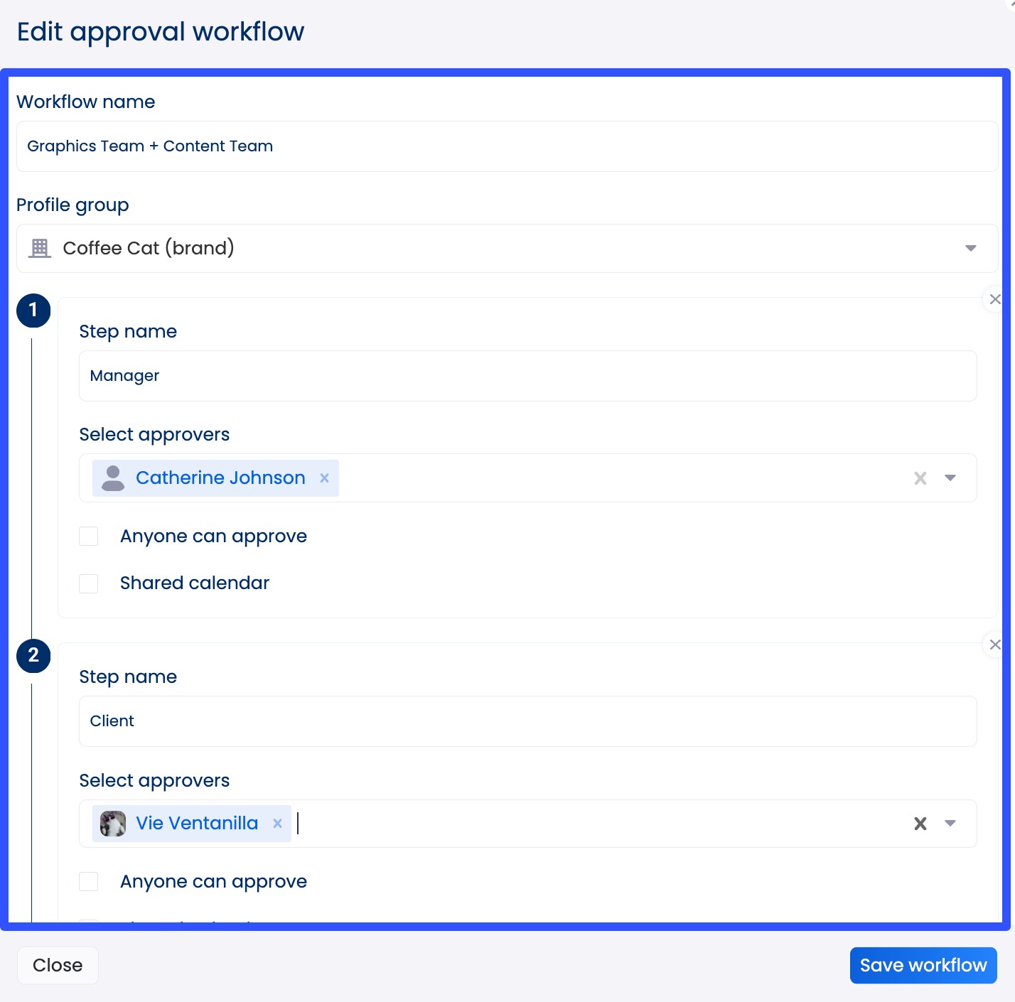The image size is (1015, 1002).
Task: Enable Anyone can approve for the Client step
Action: (88, 881)
